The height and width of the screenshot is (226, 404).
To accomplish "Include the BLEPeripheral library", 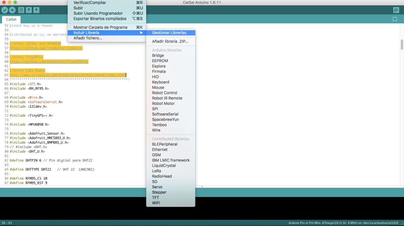I will coord(171,144).
